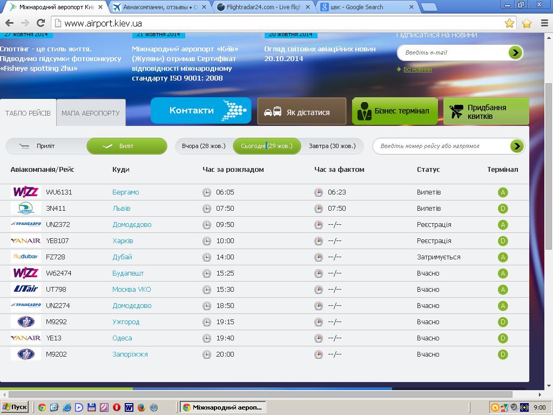Screen dimensions: 553x415
Task: Open the Дубай destination link
Action: (x=122, y=257)
